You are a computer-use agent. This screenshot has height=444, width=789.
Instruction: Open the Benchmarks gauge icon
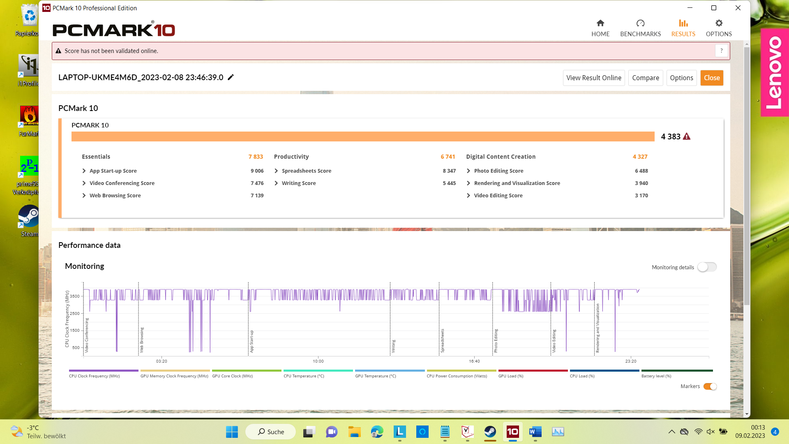[x=640, y=23]
